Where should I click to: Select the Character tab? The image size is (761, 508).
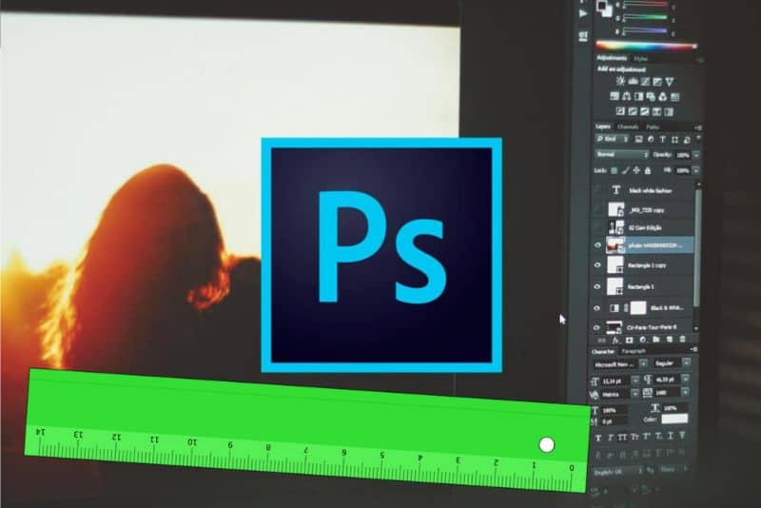[603, 352]
